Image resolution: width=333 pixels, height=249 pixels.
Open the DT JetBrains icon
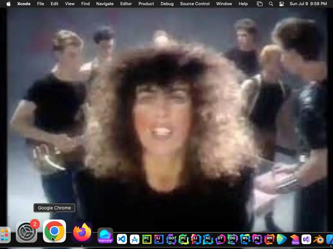220,239
